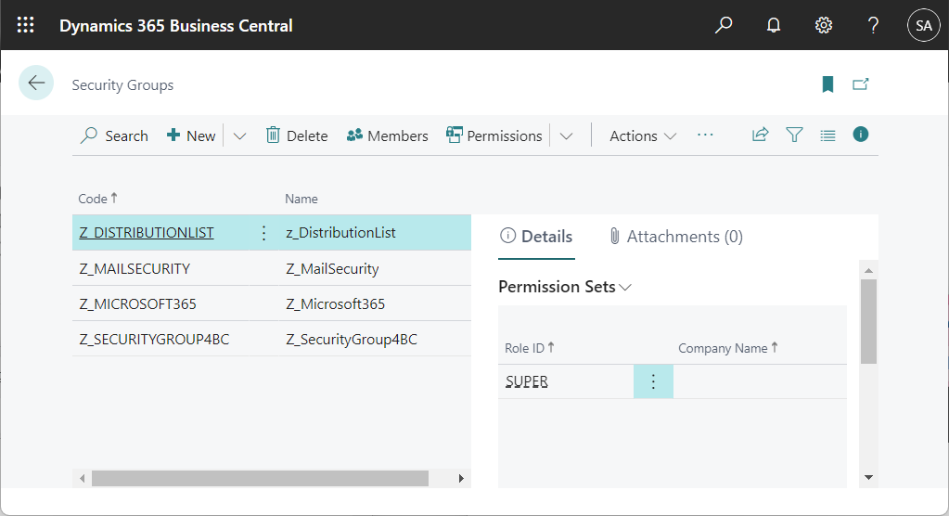Toggle the filter pane funnel icon

(794, 135)
